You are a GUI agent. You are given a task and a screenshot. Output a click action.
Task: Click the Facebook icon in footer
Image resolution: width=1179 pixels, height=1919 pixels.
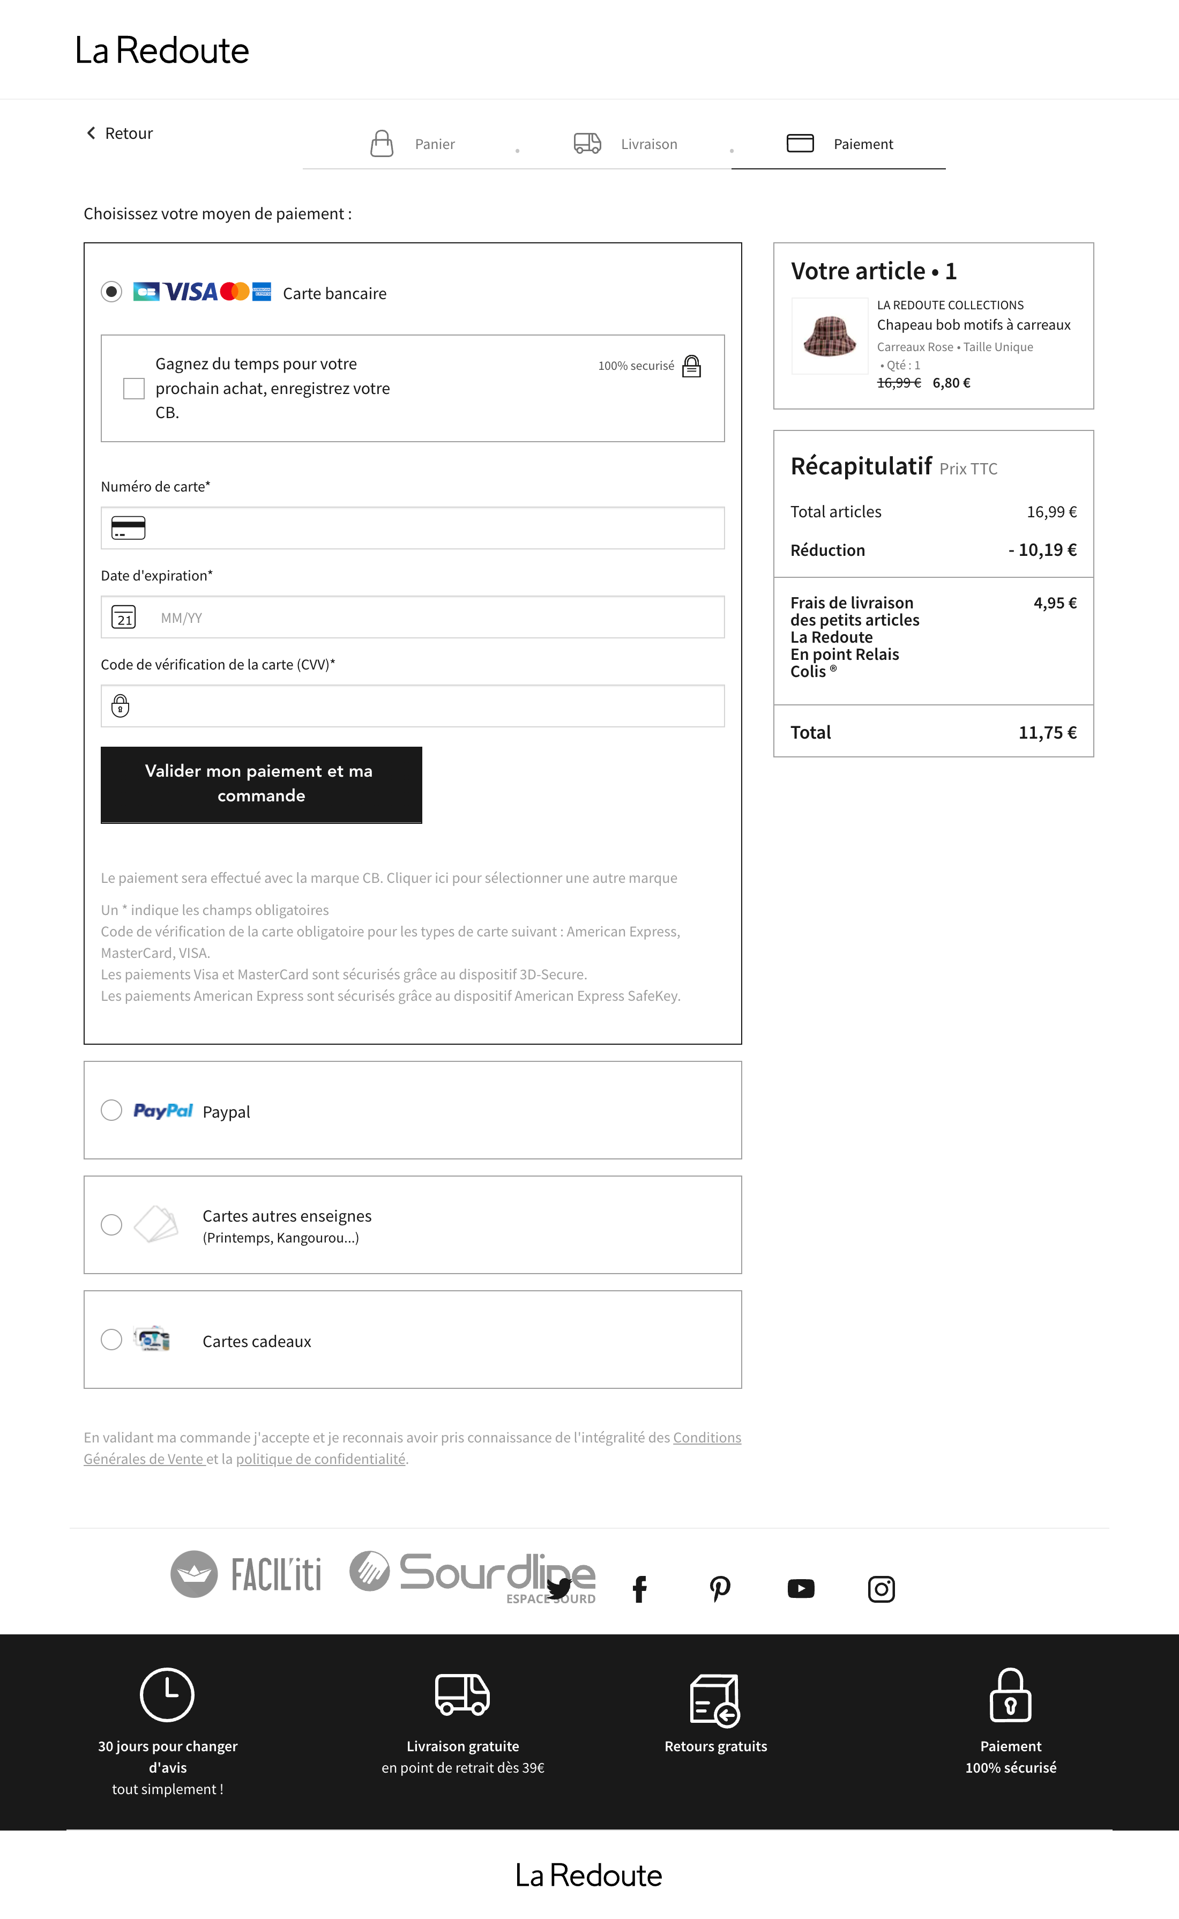click(x=639, y=1588)
